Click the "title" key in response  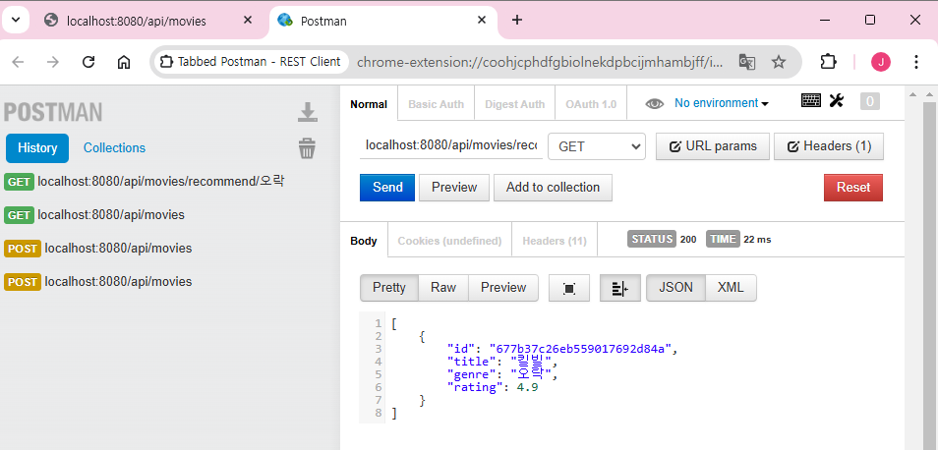(473, 362)
